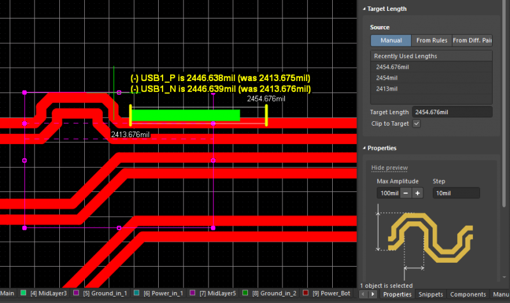
Task: Decrease Max Amplitude with minus button
Action: click(x=405, y=193)
